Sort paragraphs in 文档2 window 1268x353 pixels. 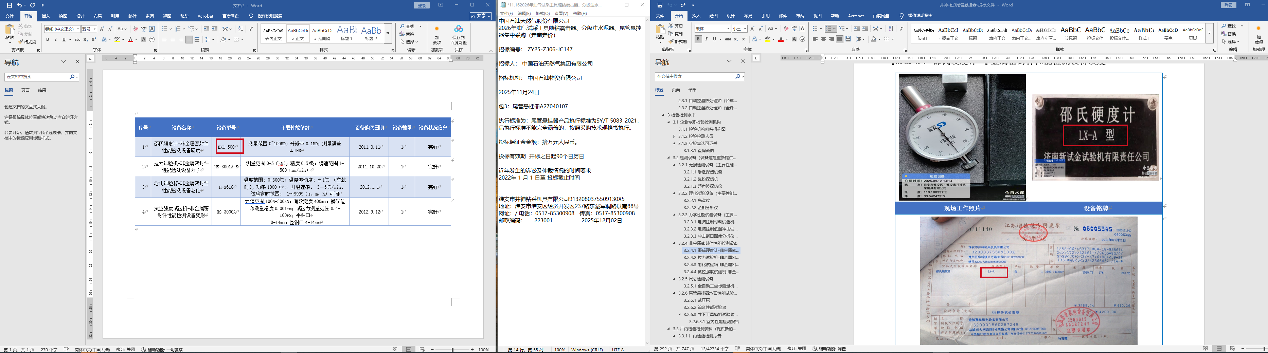tap(241, 29)
